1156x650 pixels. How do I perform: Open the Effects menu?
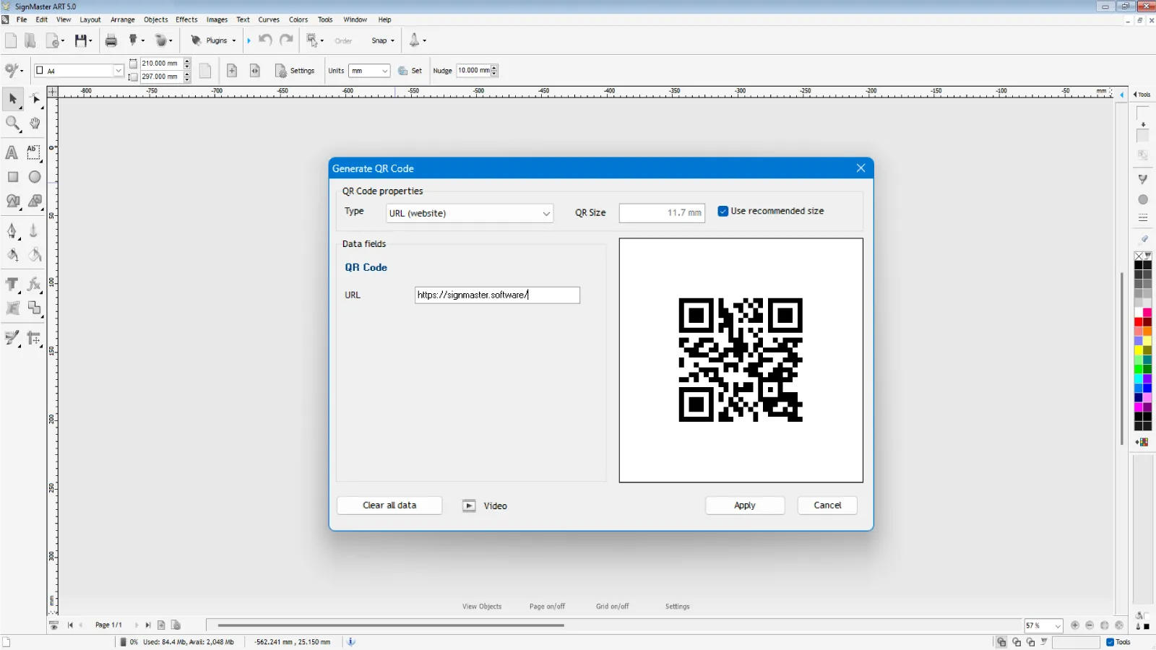click(x=186, y=19)
